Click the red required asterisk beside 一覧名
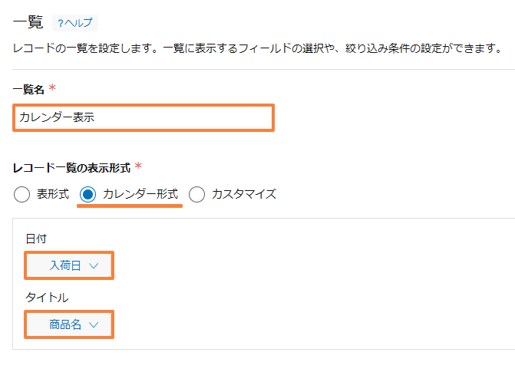This screenshot has width=515, height=372. pos(52,87)
